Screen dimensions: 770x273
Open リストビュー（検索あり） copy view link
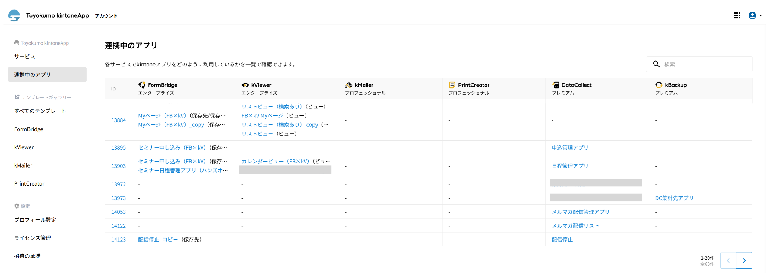pos(280,125)
